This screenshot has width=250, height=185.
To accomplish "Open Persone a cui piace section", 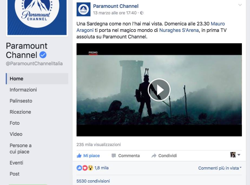I will 21,148.
